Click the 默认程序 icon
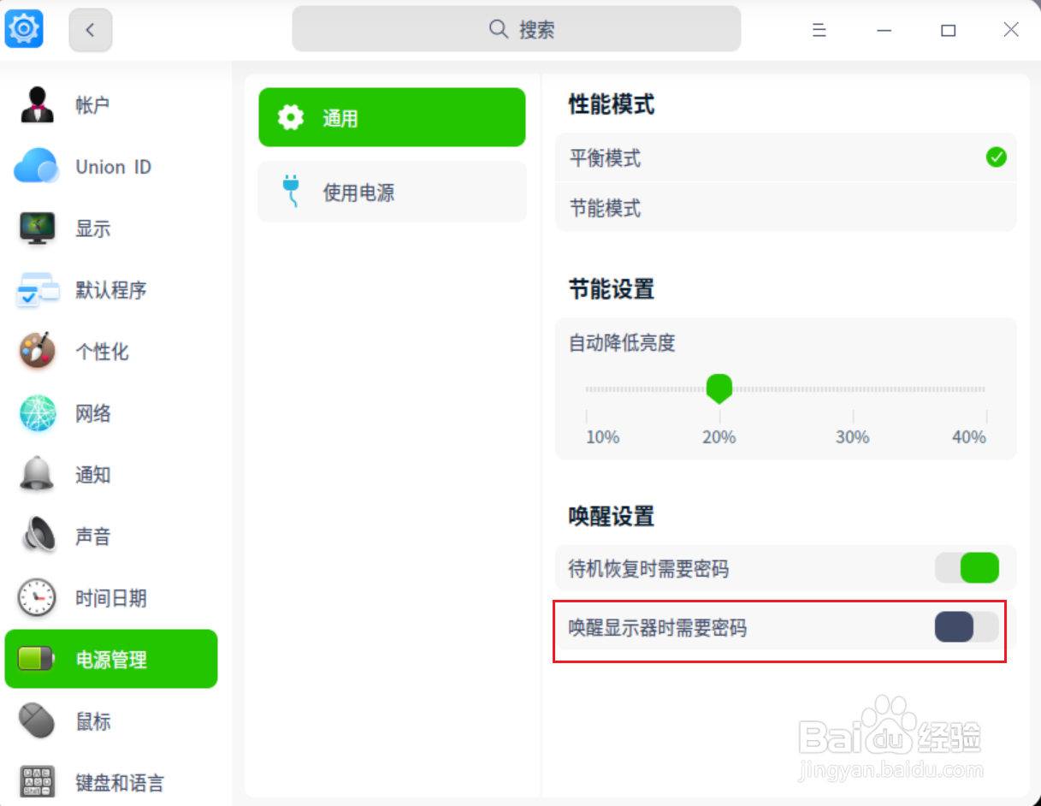The height and width of the screenshot is (806, 1041). coord(37,290)
